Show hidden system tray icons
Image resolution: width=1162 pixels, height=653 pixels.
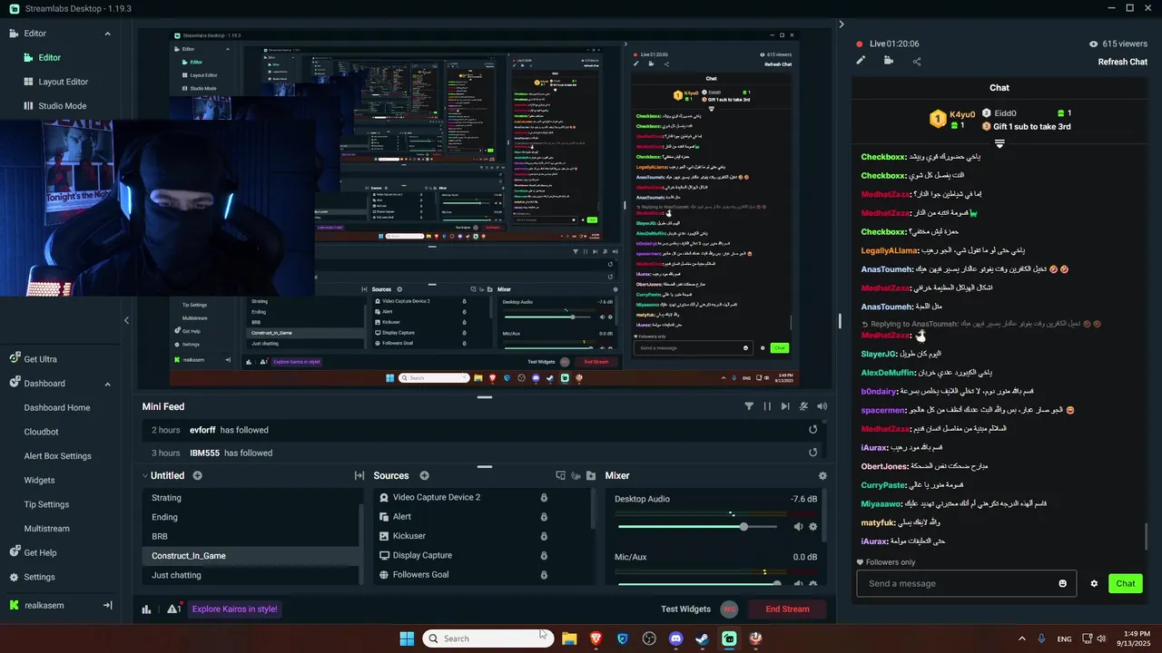click(1021, 638)
